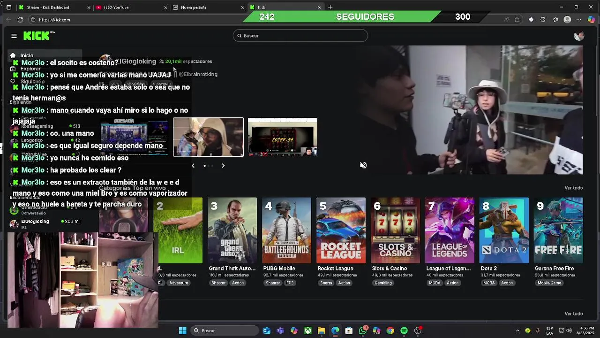Switch to the Nueva pestaña tab

pyautogui.click(x=209, y=8)
